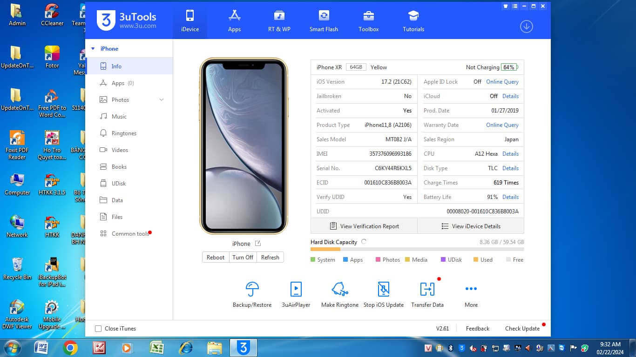The height and width of the screenshot is (357, 636).
Task: Select CCleaner desktop icon
Action: pyautogui.click(x=52, y=15)
